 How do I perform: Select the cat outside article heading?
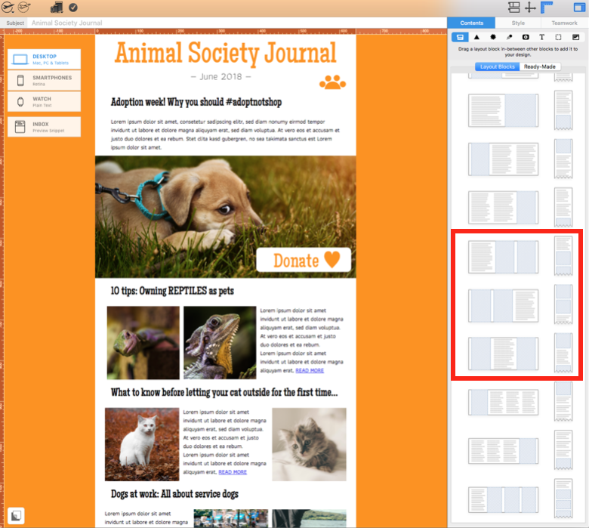pos(224,392)
